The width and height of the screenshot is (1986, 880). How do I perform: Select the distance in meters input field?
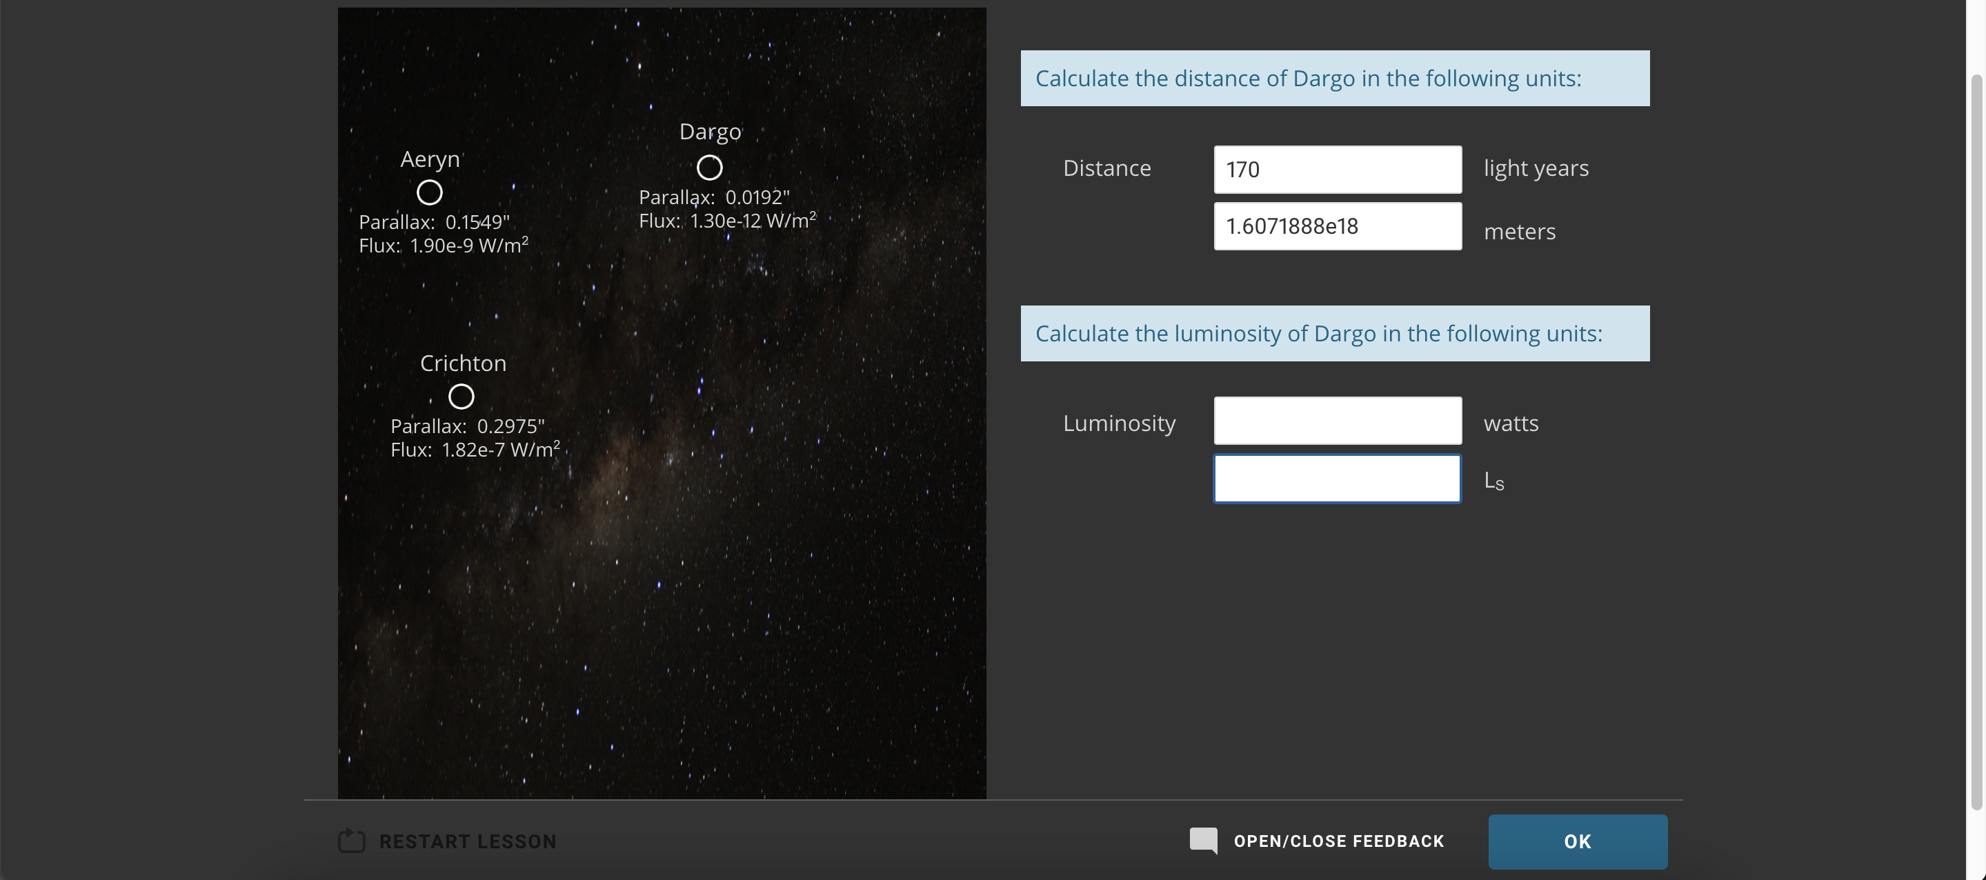tap(1336, 226)
